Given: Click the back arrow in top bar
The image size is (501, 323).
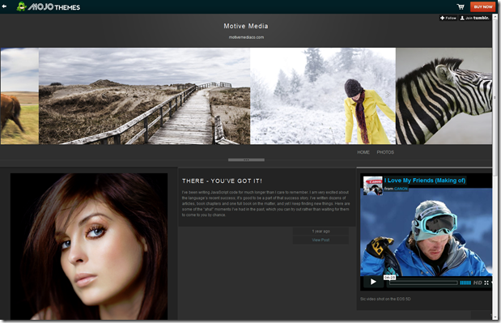Looking at the screenshot, I should [x=4, y=6].
